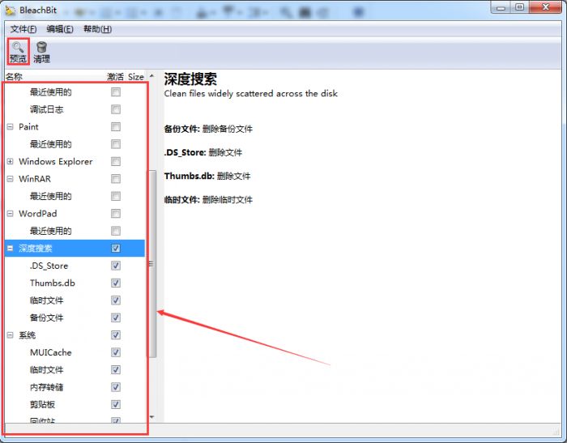Click the 'Clean files widely scattered' description text
Viewport: 567px width, 443px height.
(250, 94)
